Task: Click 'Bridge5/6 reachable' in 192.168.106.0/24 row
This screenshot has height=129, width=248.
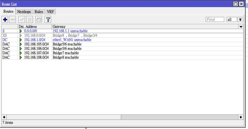Action: pos(67,49)
